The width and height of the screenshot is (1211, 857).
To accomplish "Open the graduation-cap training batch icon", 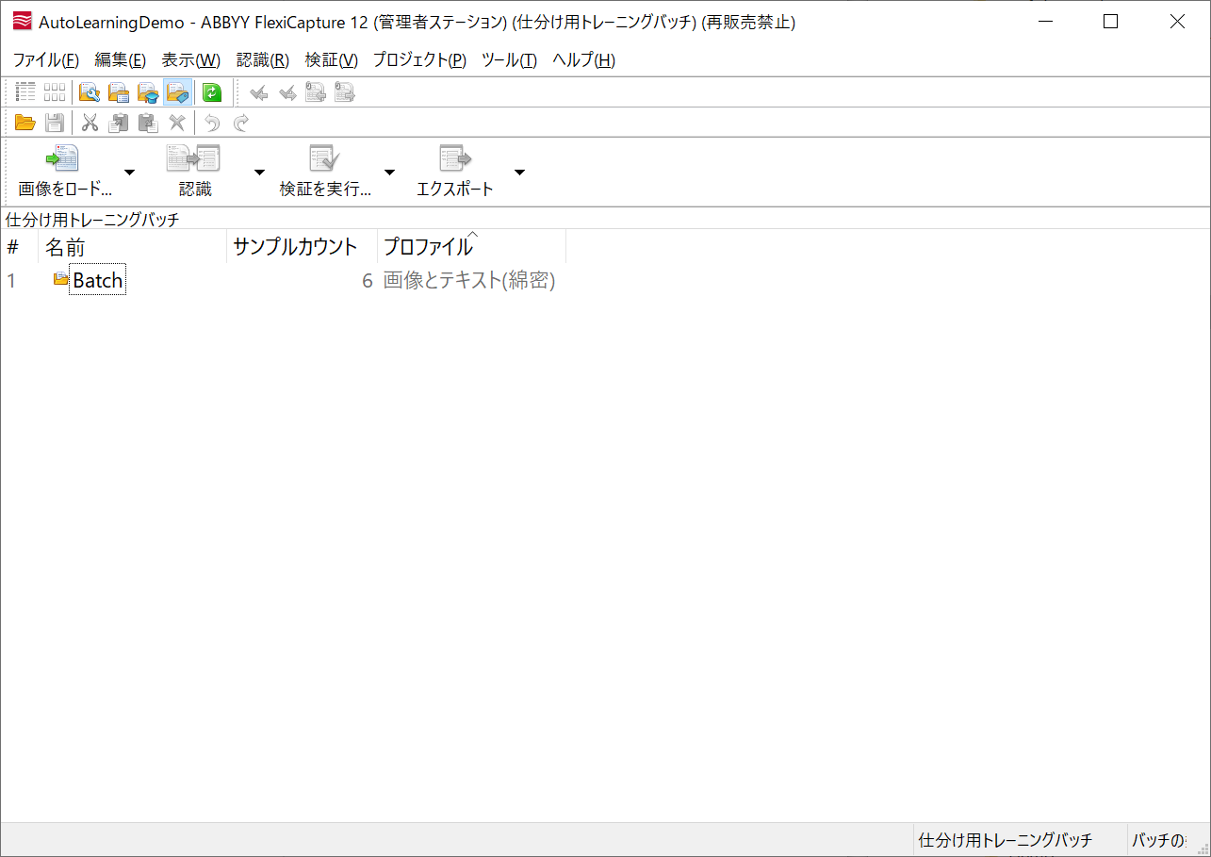I will pos(148,92).
